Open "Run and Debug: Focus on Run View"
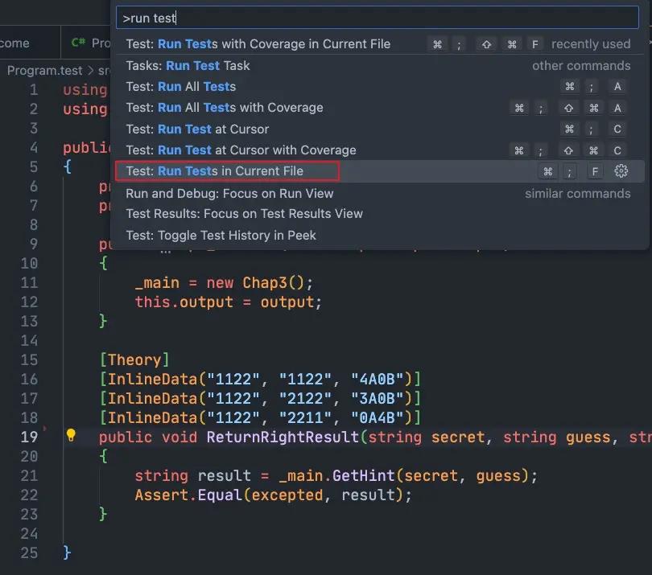The height and width of the screenshot is (575, 652). (229, 193)
